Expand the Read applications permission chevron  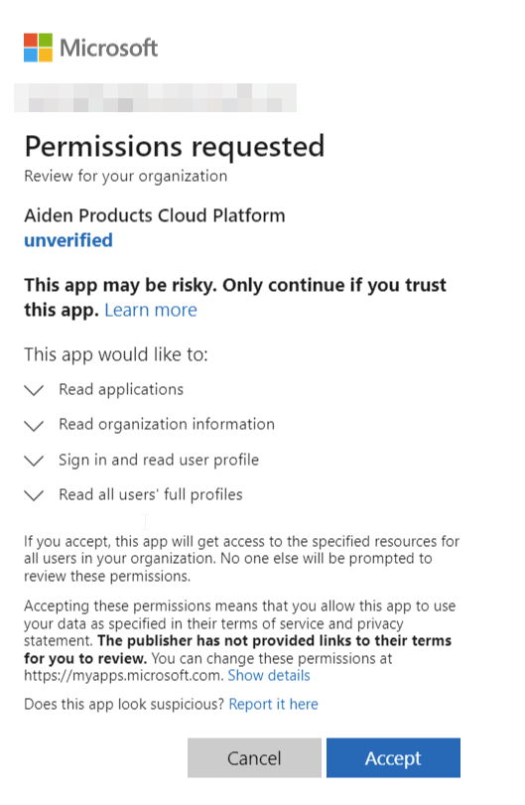[x=34, y=390]
